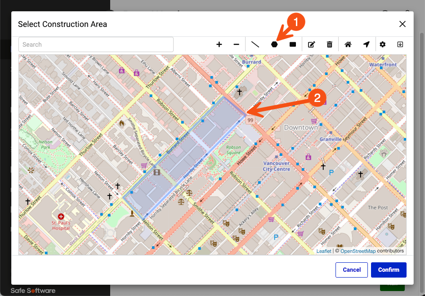Click the Burrard station label
Viewport: 425px width, 296px height.
[x=251, y=62]
